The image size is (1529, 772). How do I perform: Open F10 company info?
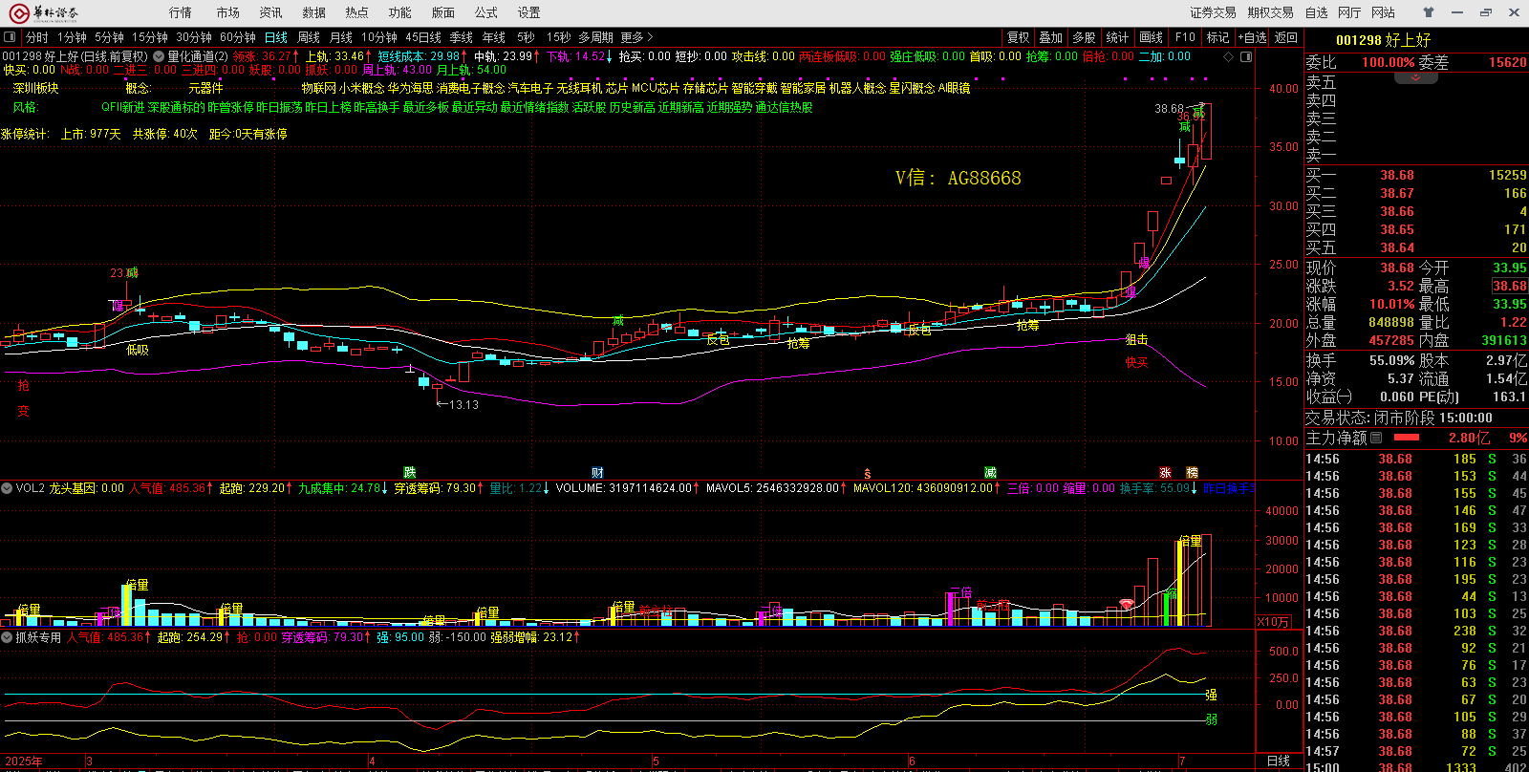coord(1185,37)
